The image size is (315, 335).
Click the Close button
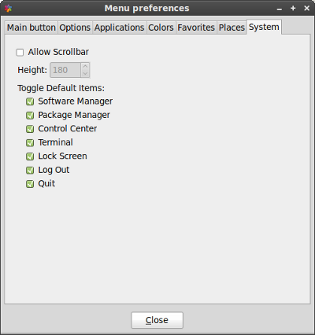point(157,320)
